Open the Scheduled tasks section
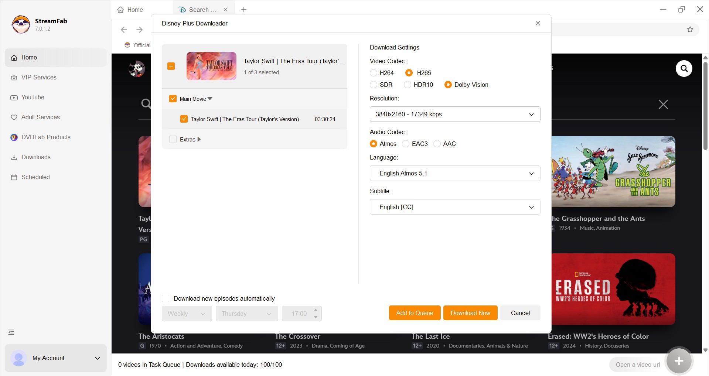709x376 pixels. (x=35, y=177)
